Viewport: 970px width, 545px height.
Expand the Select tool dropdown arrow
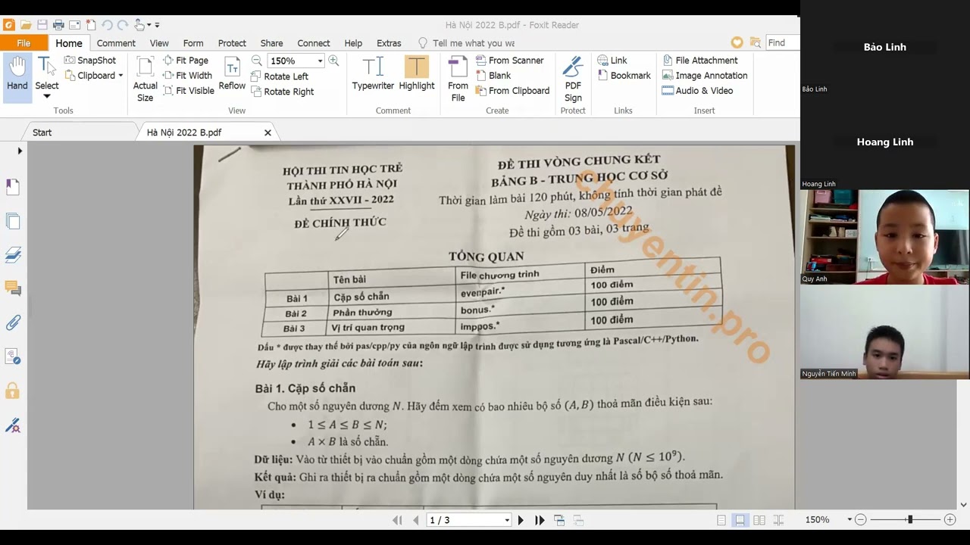tap(46, 96)
